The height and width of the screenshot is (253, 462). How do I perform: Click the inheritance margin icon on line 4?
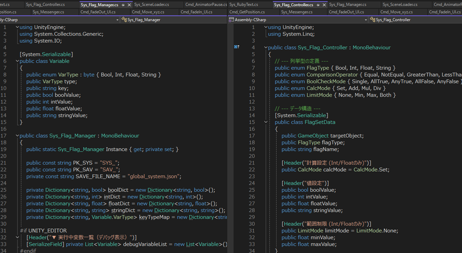pyautogui.click(x=237, y=47)
